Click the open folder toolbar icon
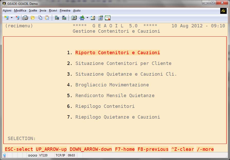This screenshot has width=230, height=160. coord(33,18)
